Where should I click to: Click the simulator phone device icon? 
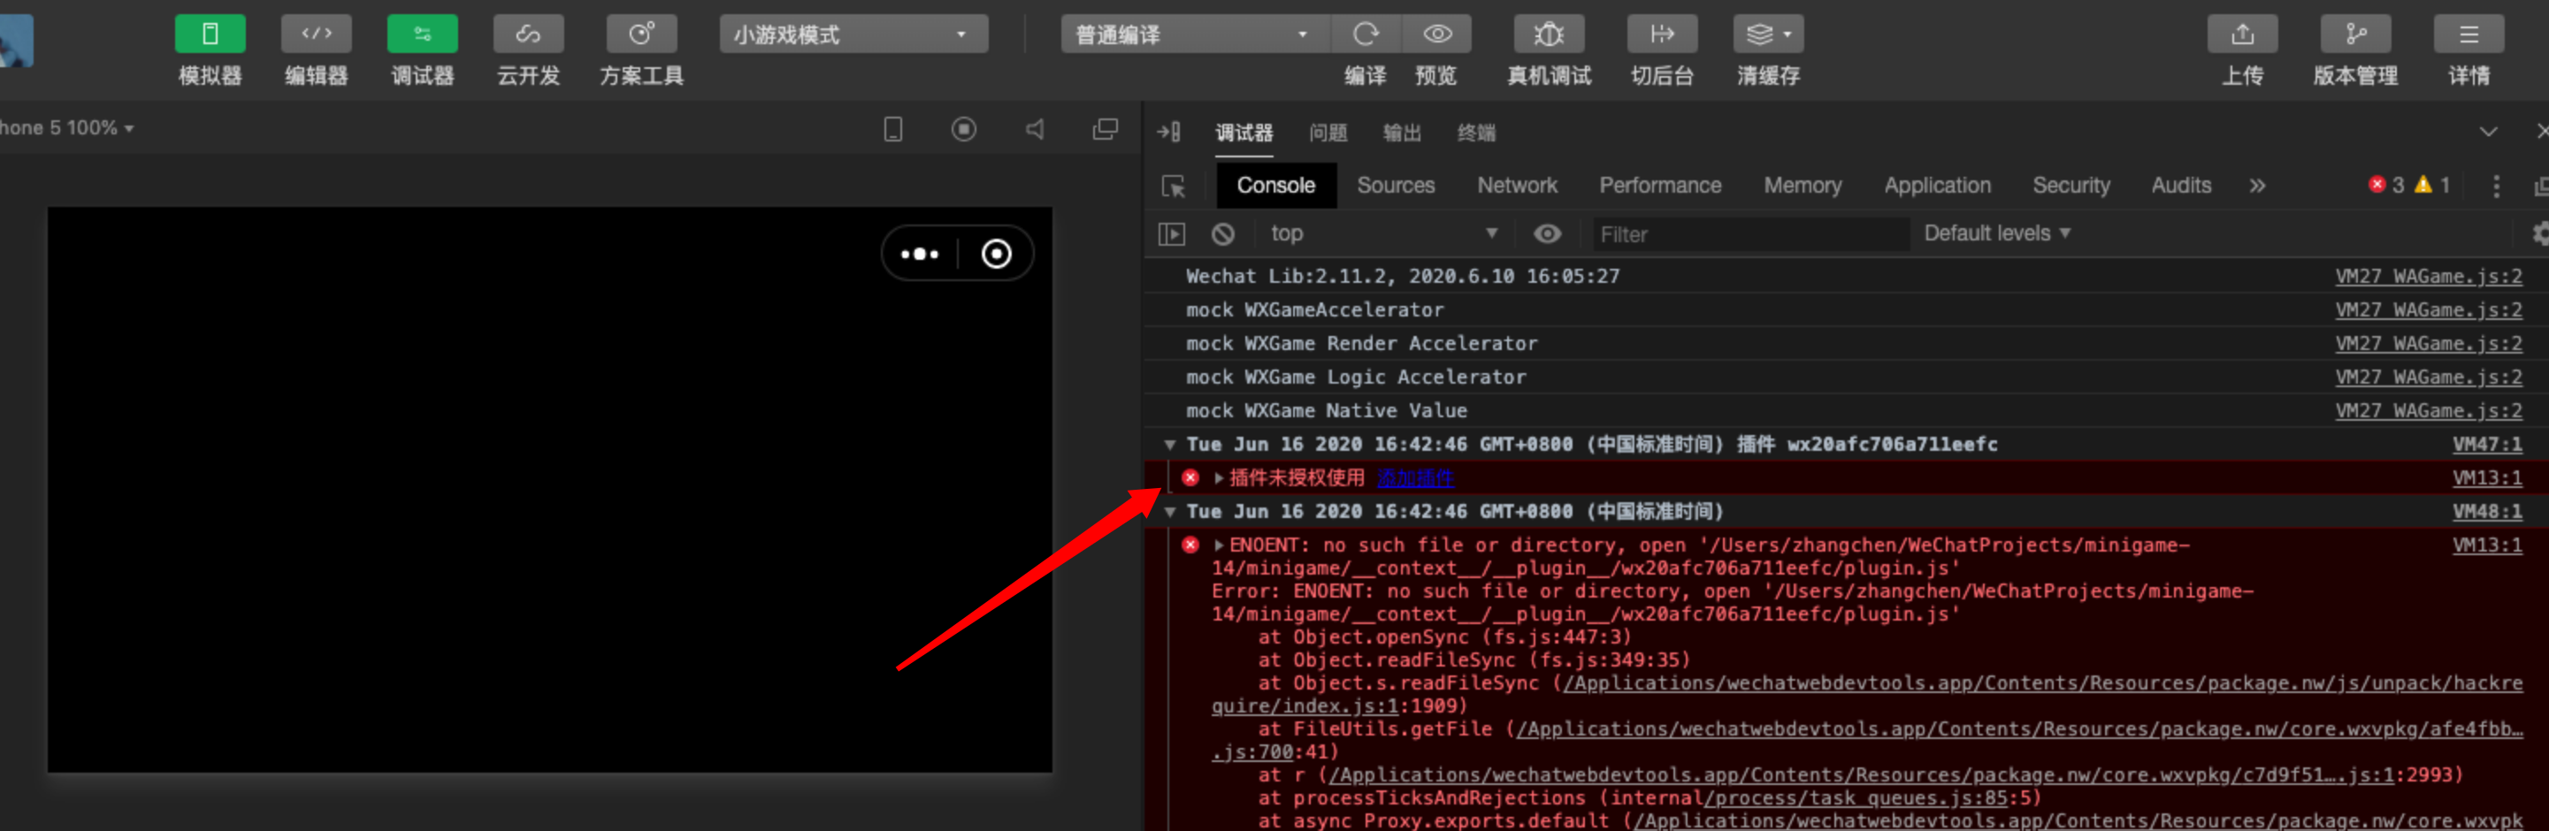pyautogui.click(x=892, y=130)
